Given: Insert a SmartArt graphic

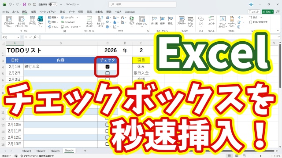Looking at the screenshot, I should click(x=68, y=22).
